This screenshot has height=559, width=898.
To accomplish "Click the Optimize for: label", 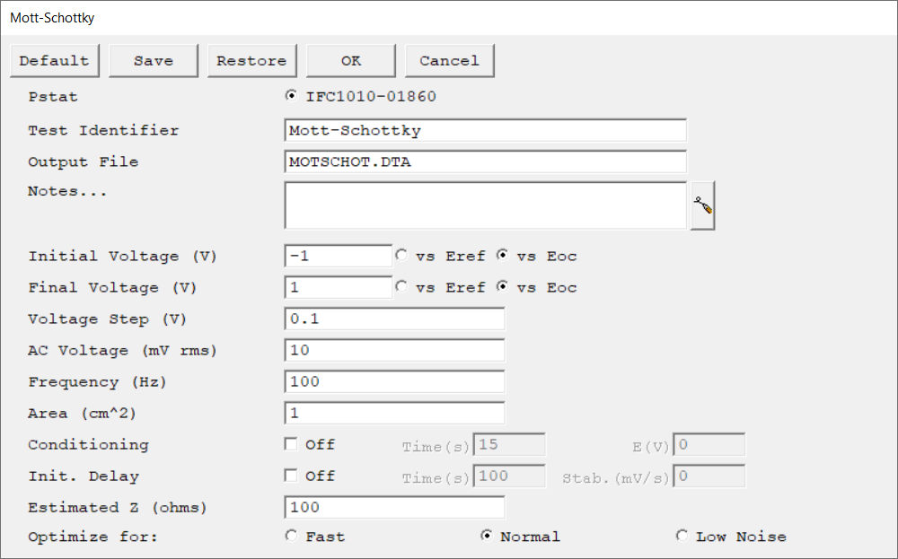I will click(92, 537).
